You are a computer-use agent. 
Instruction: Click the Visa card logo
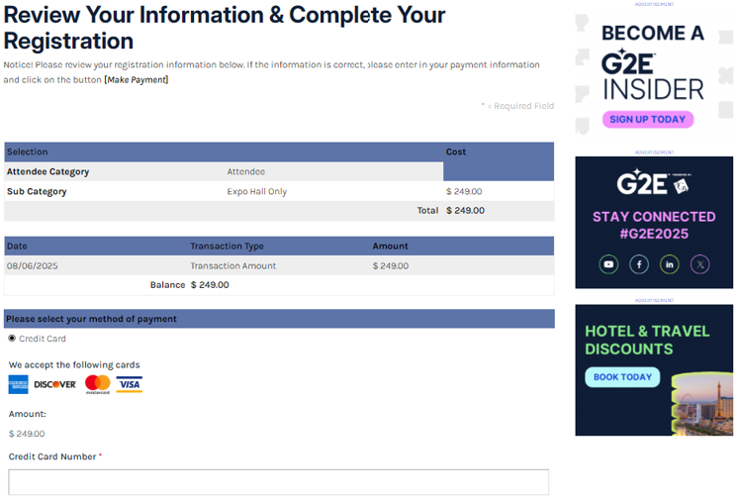point(130,384)
